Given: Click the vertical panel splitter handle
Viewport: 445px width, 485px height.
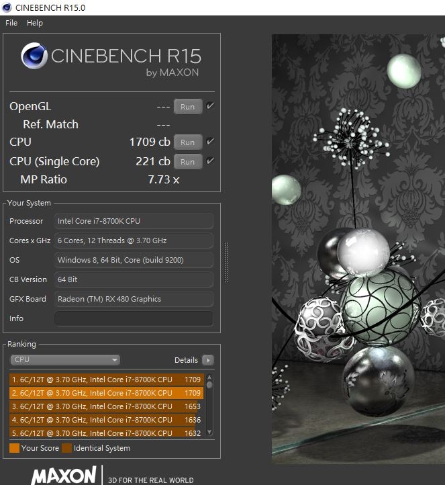Looking at the screenshot, I should [x=226, y=262].
